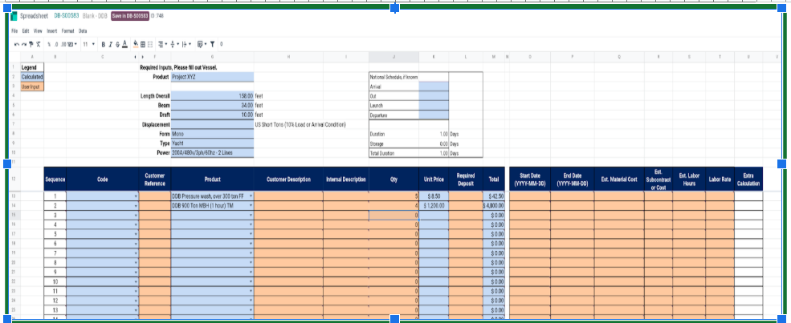Click the Total cell $ 4,800.00
The height and width of the screenshot is (323, 791).
pyautogui.click(x=494, y=206)
